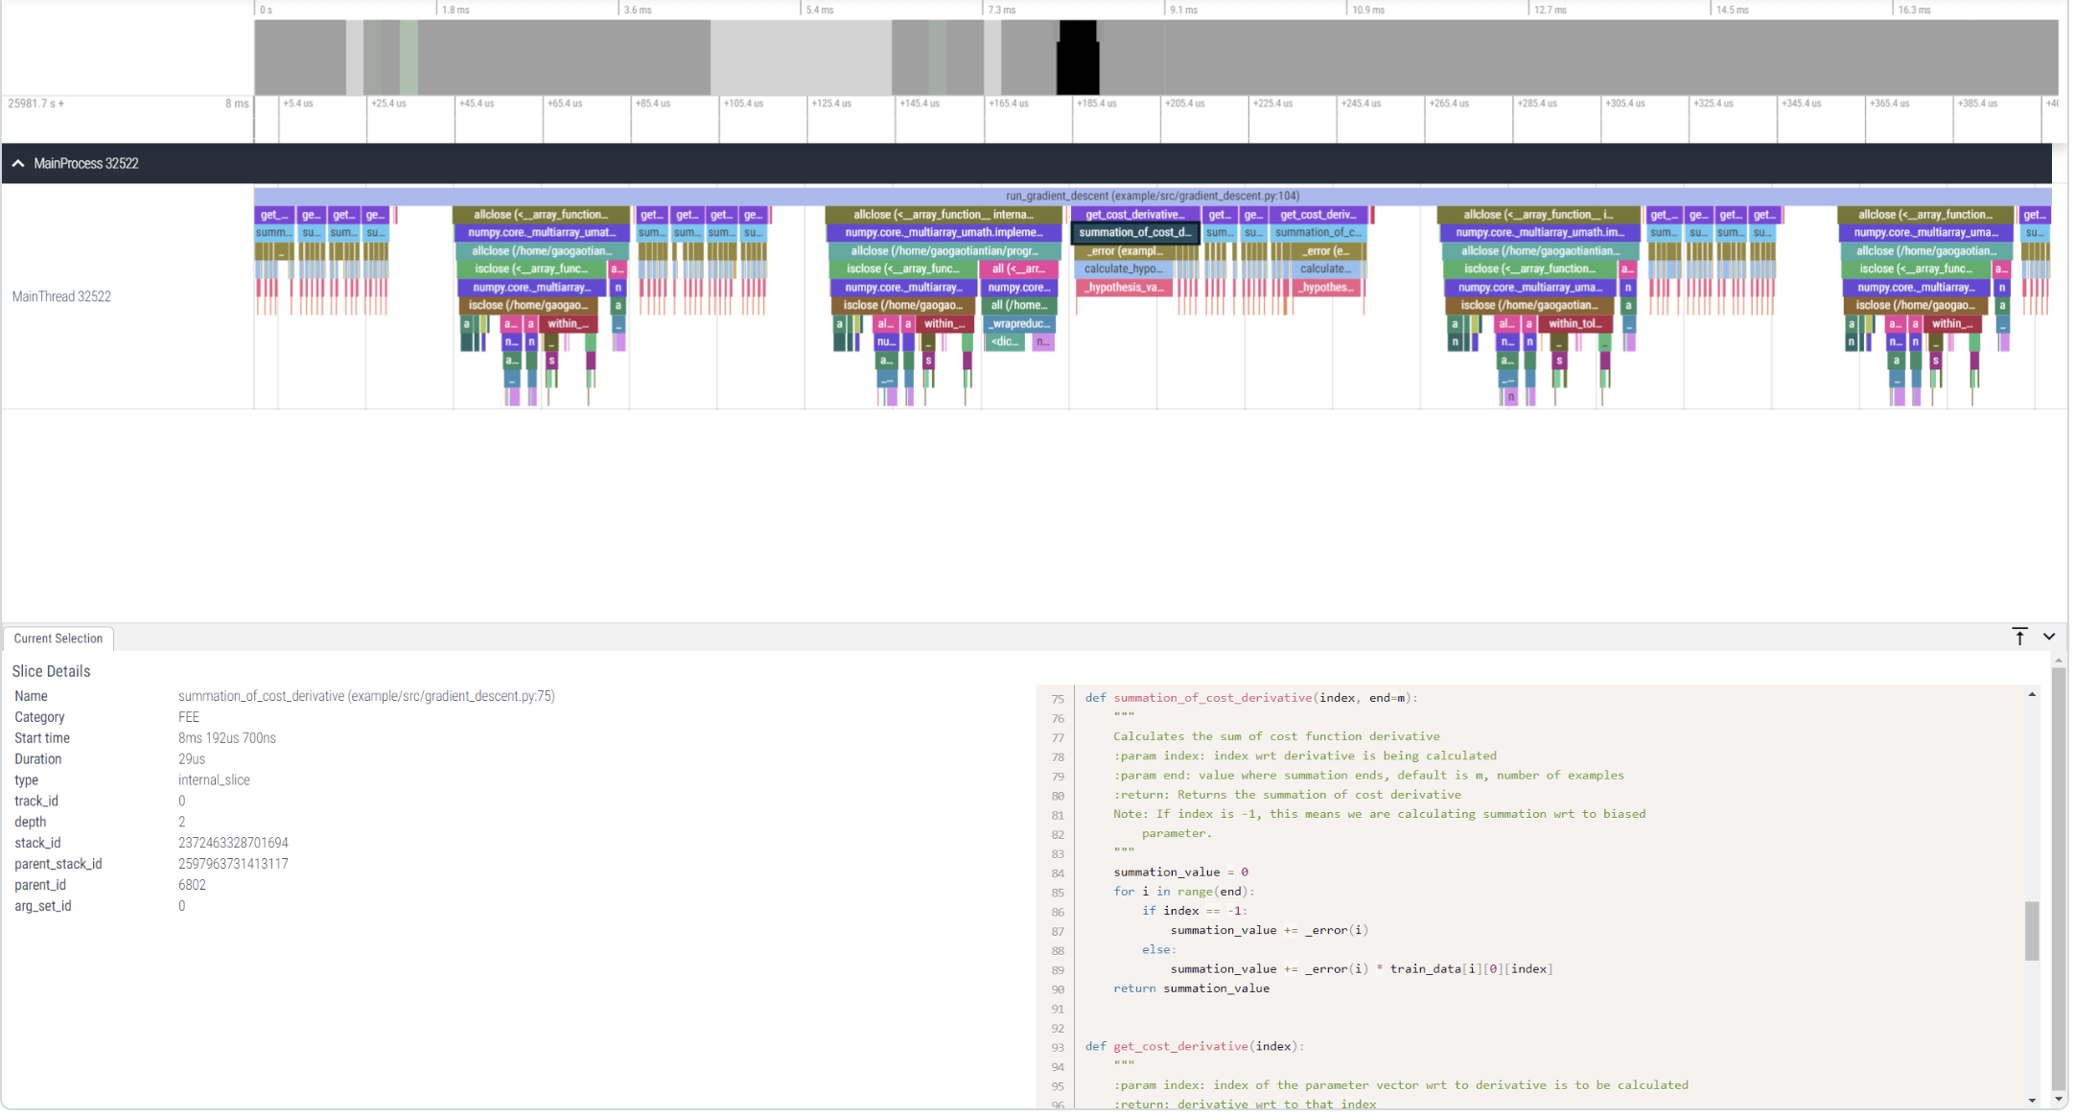2075x1116 pixels.
Task: Click the within_tol... slice
Action: click(1574, 324)
